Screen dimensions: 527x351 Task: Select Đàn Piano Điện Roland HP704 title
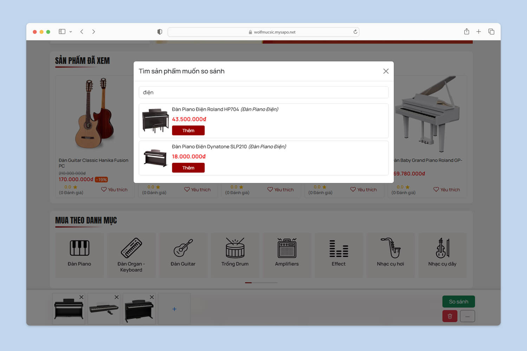pyautogui.click(x=225, y=110)
